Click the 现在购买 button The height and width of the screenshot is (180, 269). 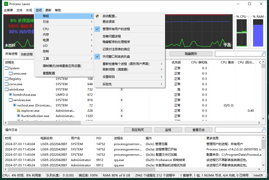[138, 130]
